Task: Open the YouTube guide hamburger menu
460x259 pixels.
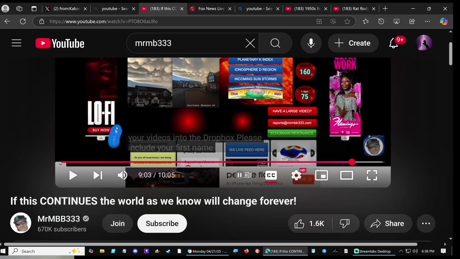Action: [17, 43]
